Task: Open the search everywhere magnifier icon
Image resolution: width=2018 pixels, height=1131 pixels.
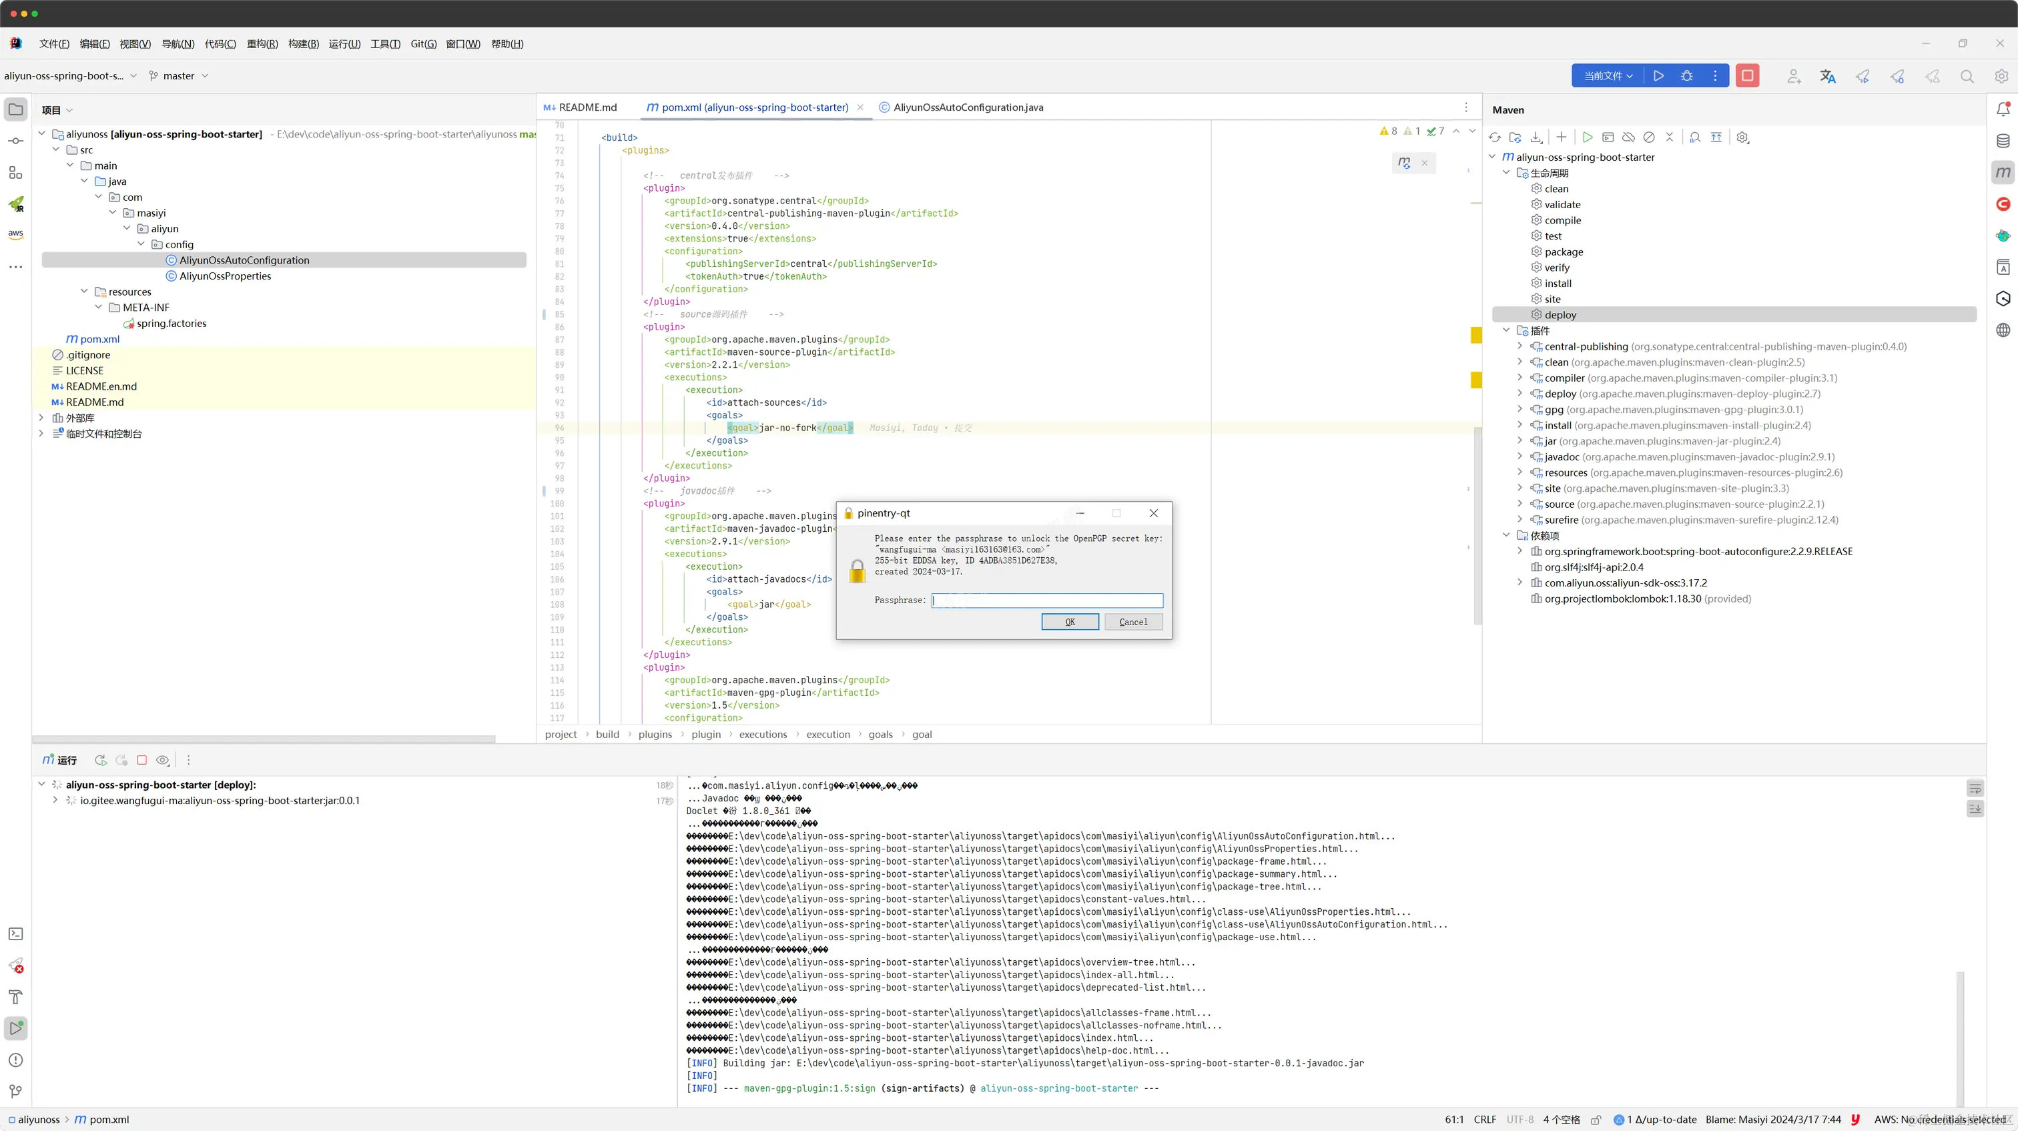Action: 1967,76
